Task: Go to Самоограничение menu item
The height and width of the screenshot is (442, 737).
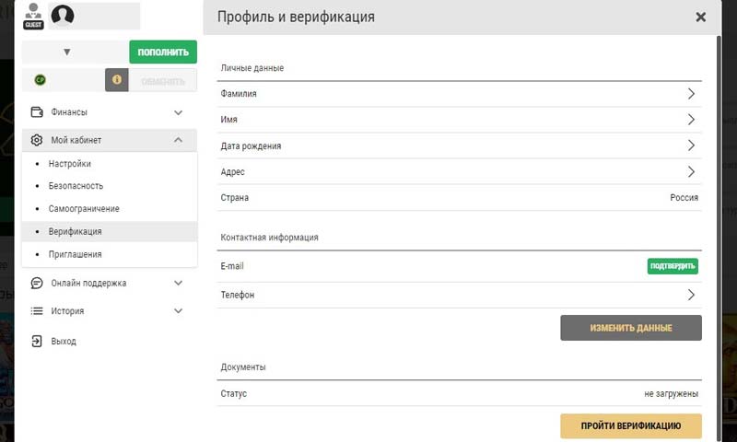Action: [84, 209]
